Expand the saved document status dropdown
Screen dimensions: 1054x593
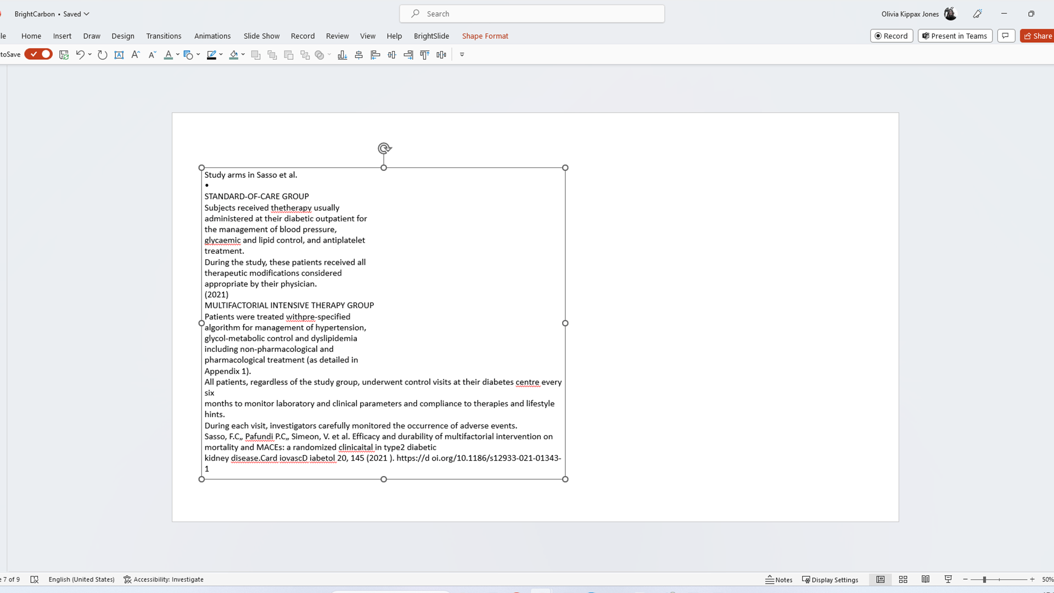click(x=87, y=14)
